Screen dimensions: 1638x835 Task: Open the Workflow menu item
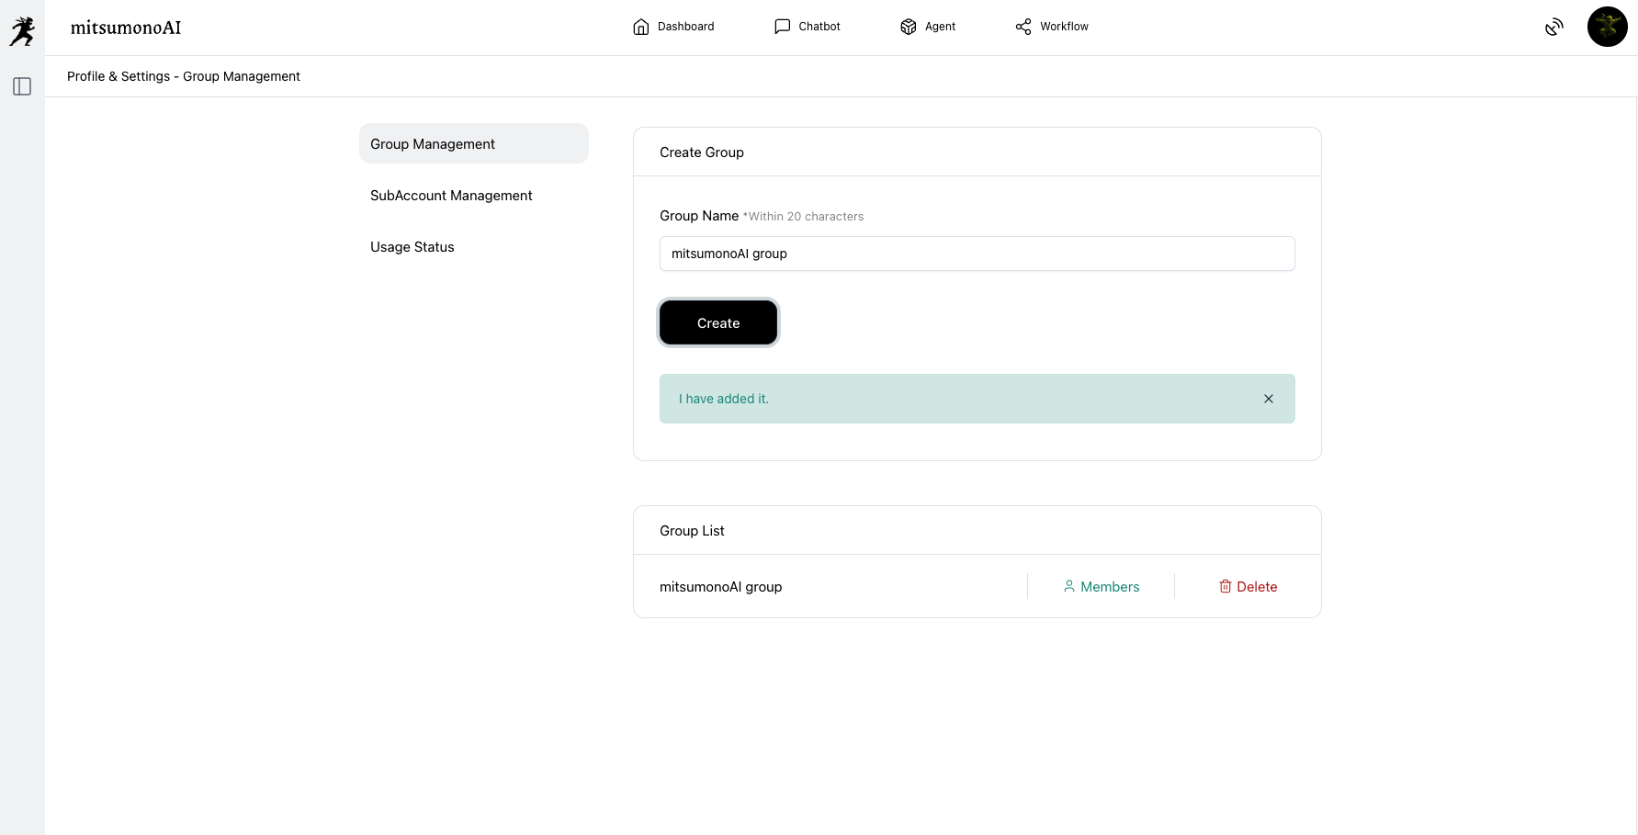[x=1064, y=27]
